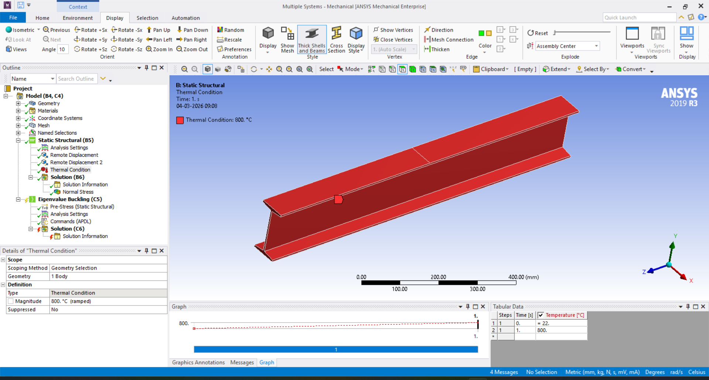Click the Extend selection button

click(556, 69)
